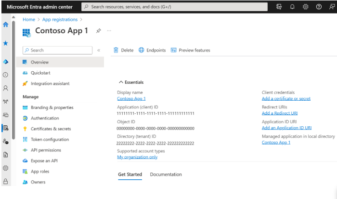337x199 pixels.
Task: Click Add a Redirect URI link
Action: 279,113
